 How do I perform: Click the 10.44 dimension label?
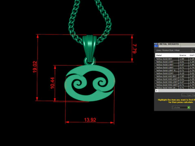52,83
